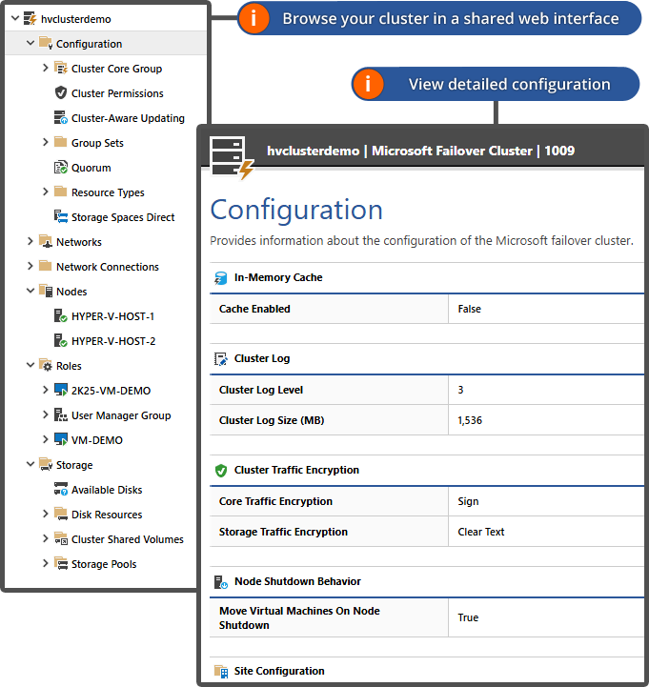Collapse the Storage tree node
Screen dimensions: 649x687
(x=30, y=464)
